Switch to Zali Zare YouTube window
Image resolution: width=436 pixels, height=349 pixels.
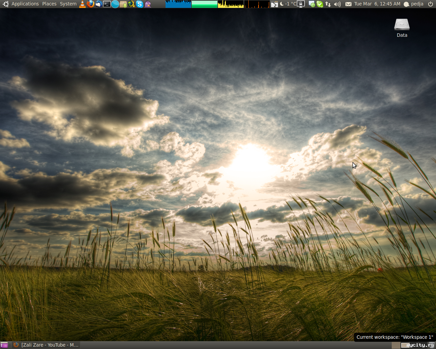click(46, 345)
